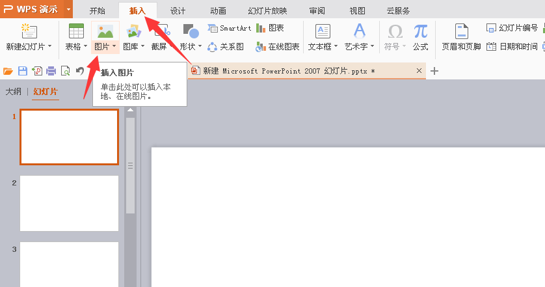Image resolution: width=545 pixels, height=287 pixels.
Task: Insert a 公式 formula with pi icon
Action: pos(421,36)
